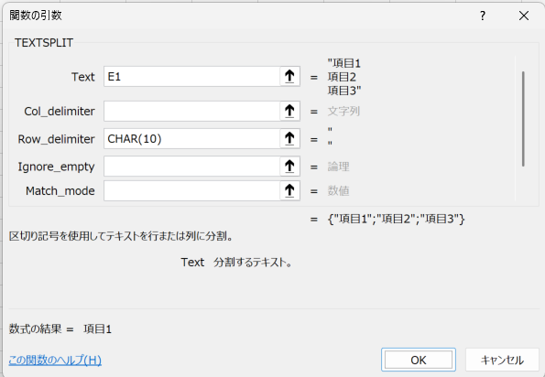545x377 pixels.
Task: Click the 文字列 placeholder value
Action: pos(343,112)
